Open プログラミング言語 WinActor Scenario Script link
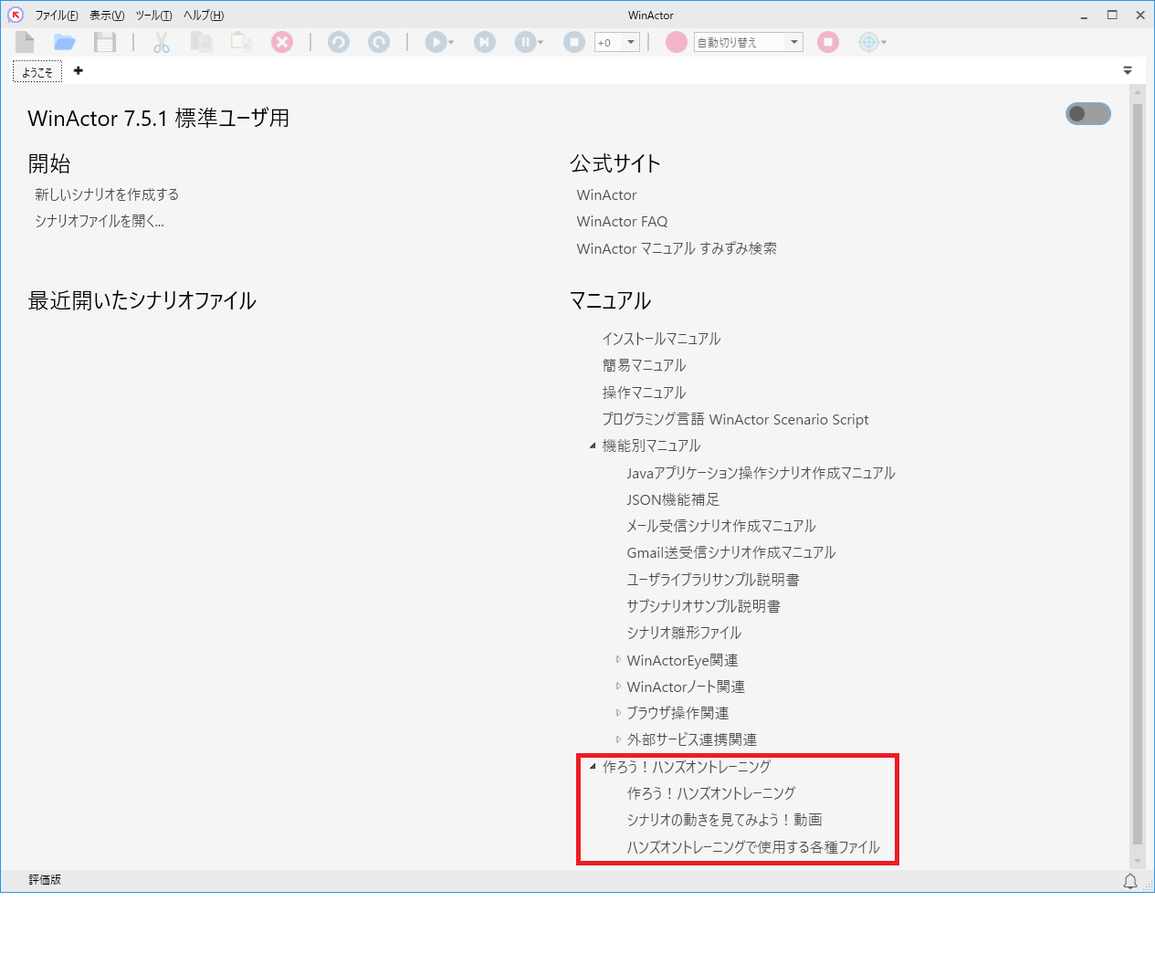 pos(735,419)
